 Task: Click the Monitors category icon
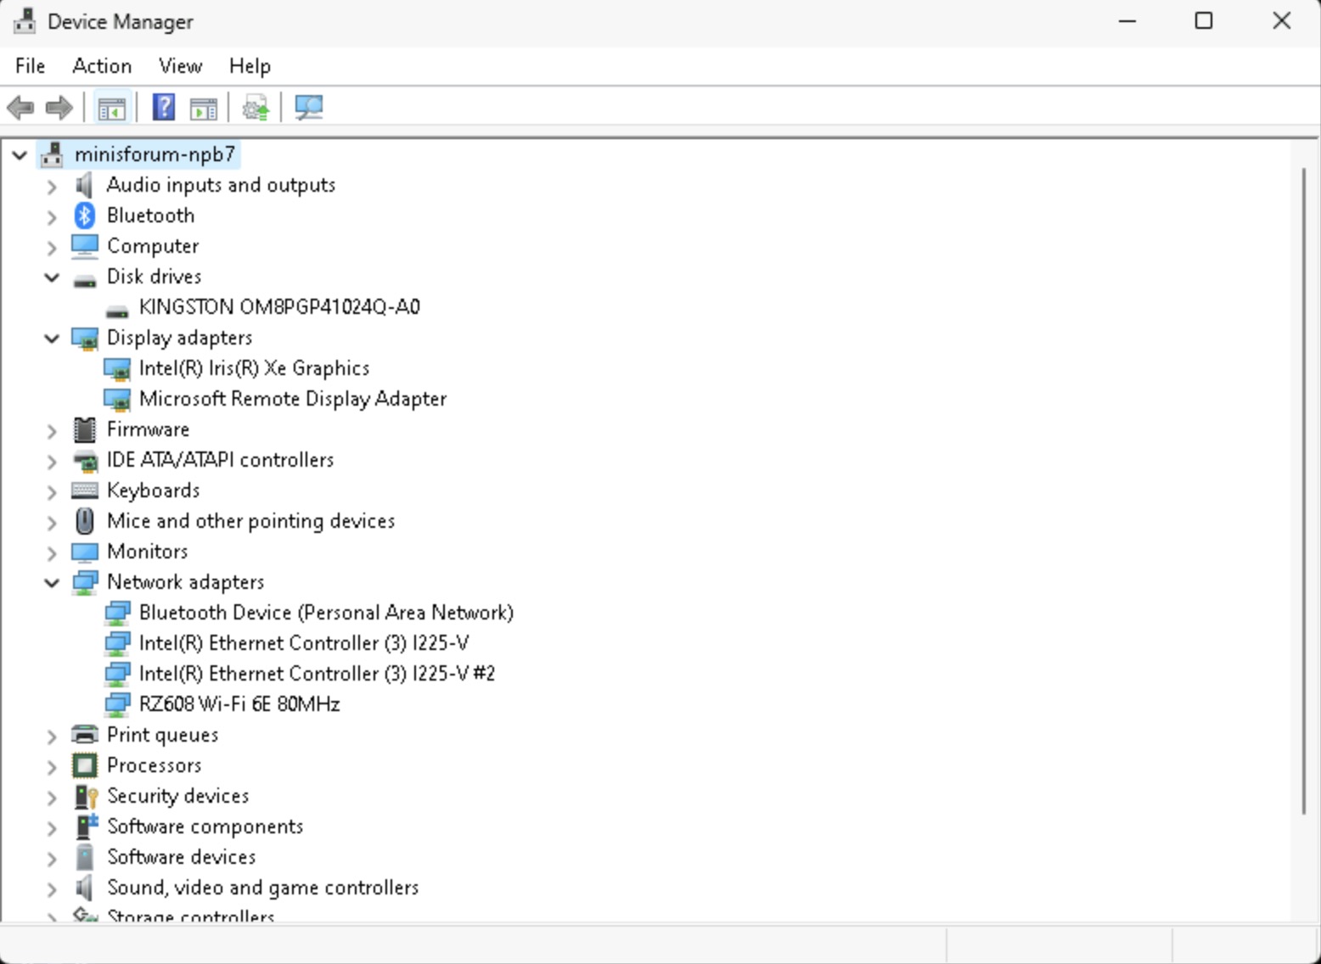coord(84,552)
